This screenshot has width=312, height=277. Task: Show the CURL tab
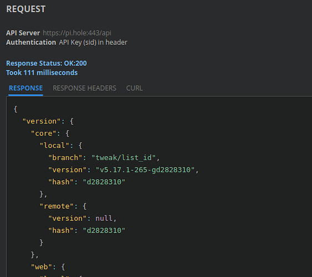pyautogui.click(x=134, y=88)
